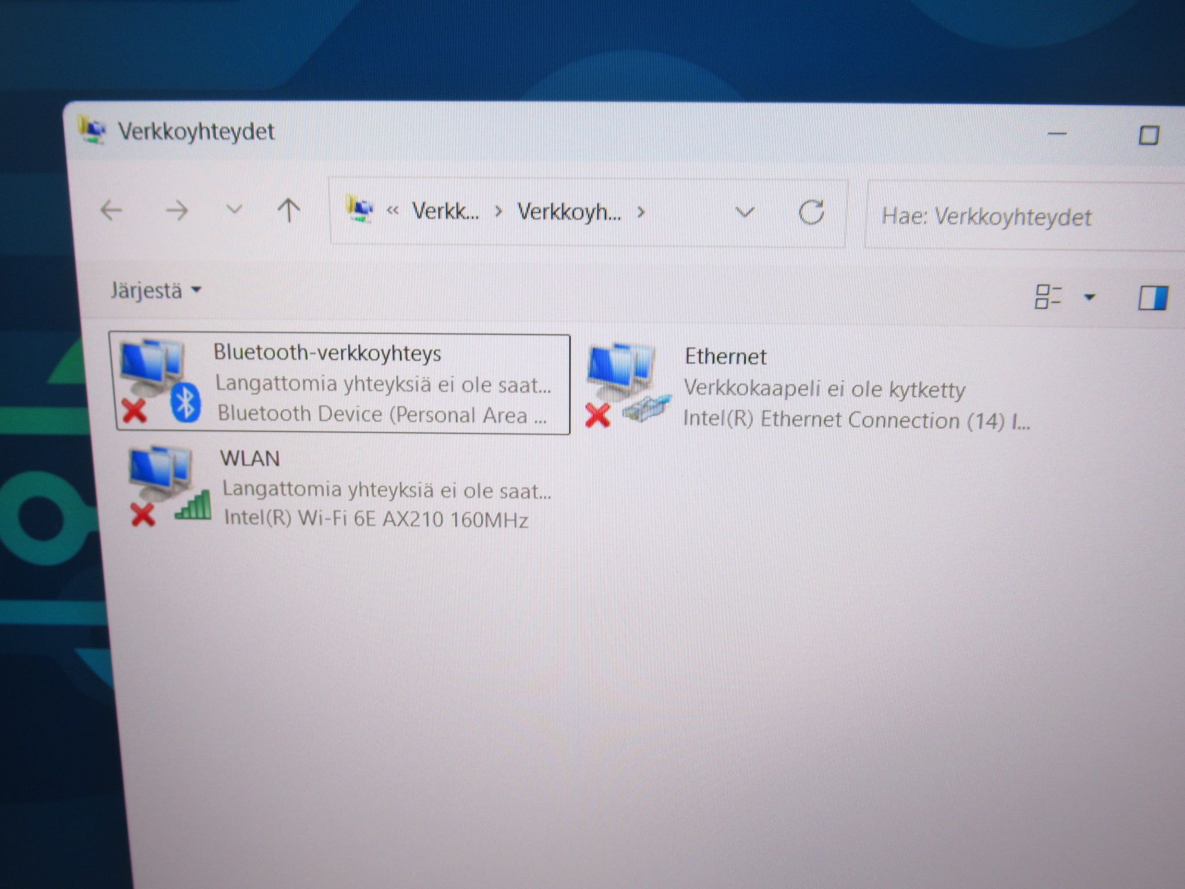Open the Verkk... breadcrumb in address bar
Viewport: 1185px width, 889px height.
(x=445, y=211)
